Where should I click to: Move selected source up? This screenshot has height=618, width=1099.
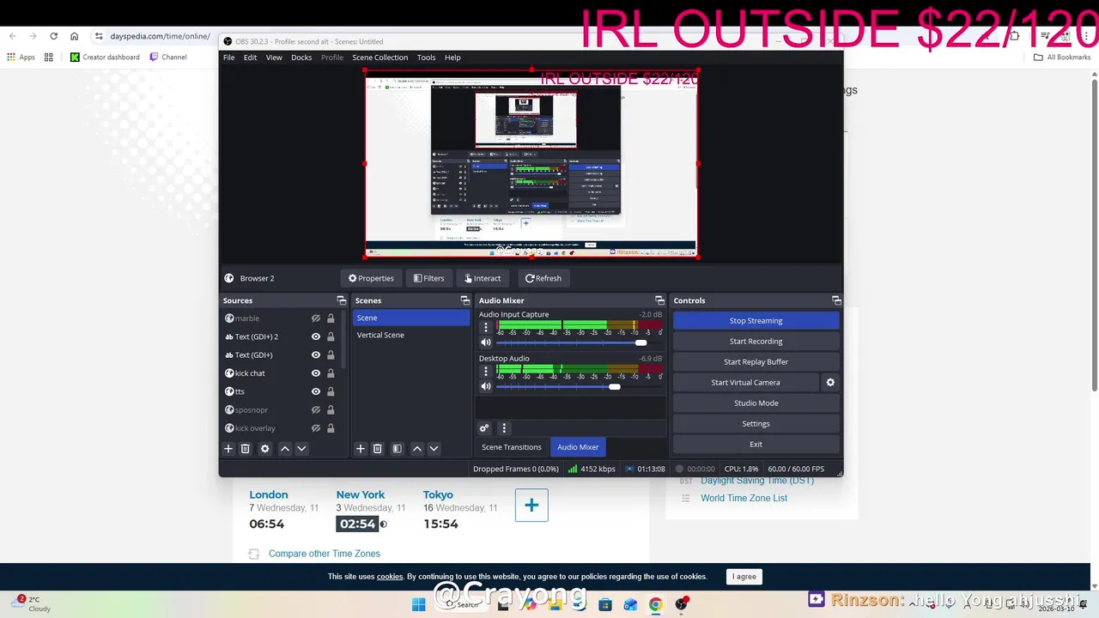[285, 448]
